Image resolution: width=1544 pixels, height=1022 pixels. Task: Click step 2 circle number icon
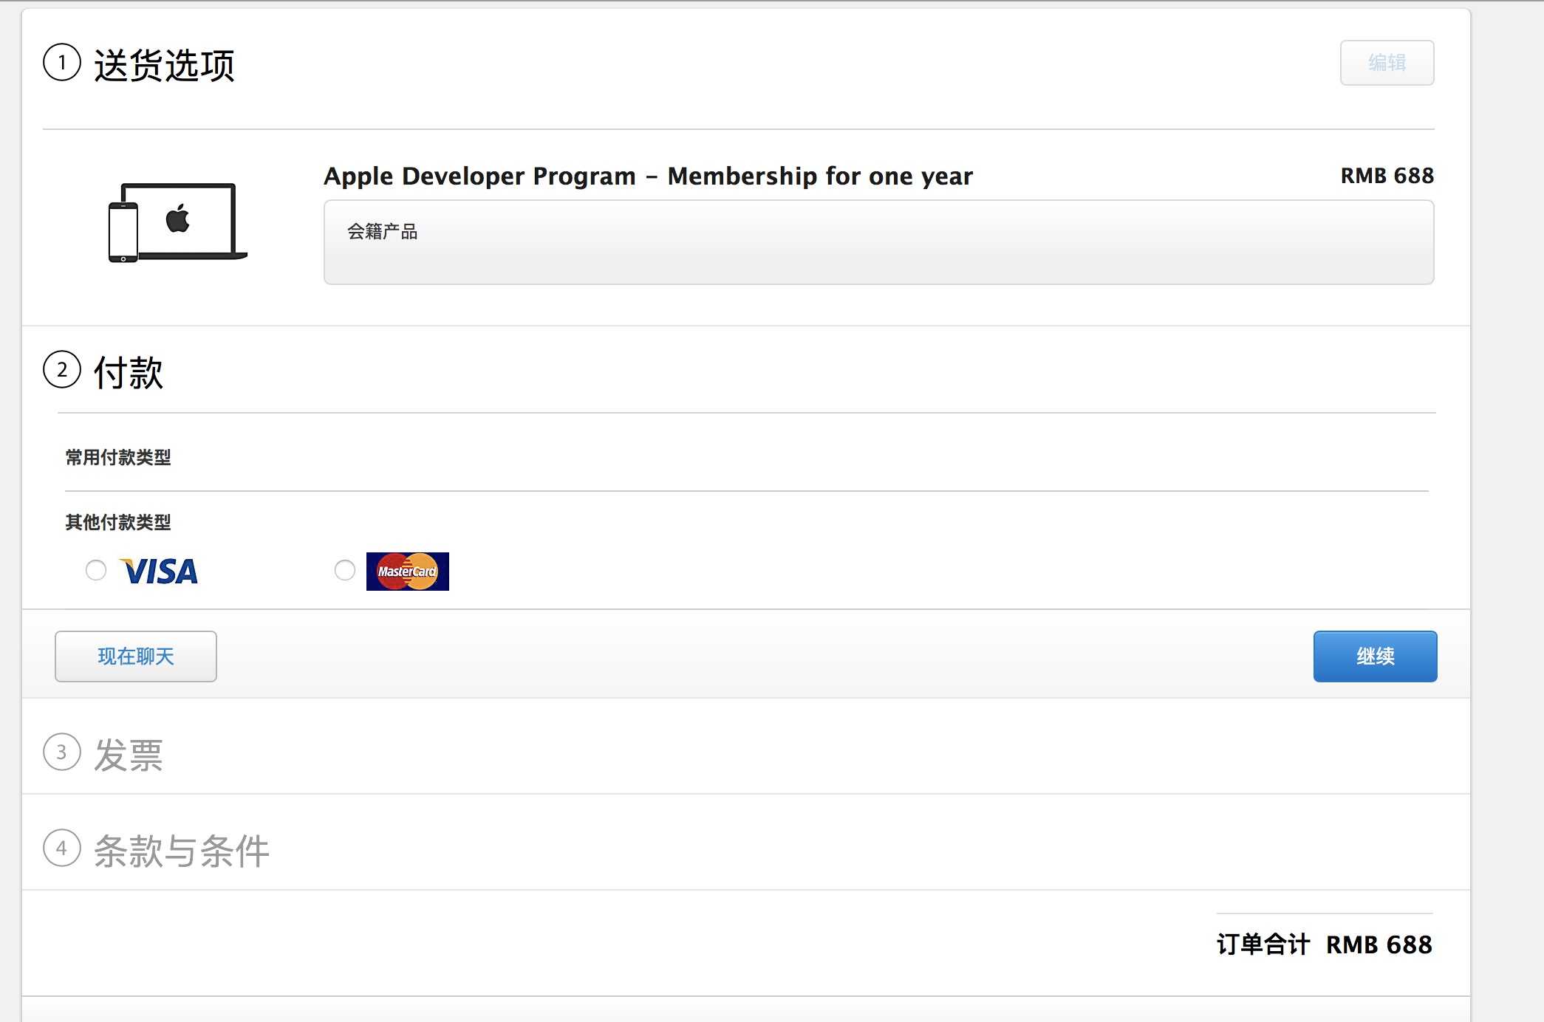point(62,370)
